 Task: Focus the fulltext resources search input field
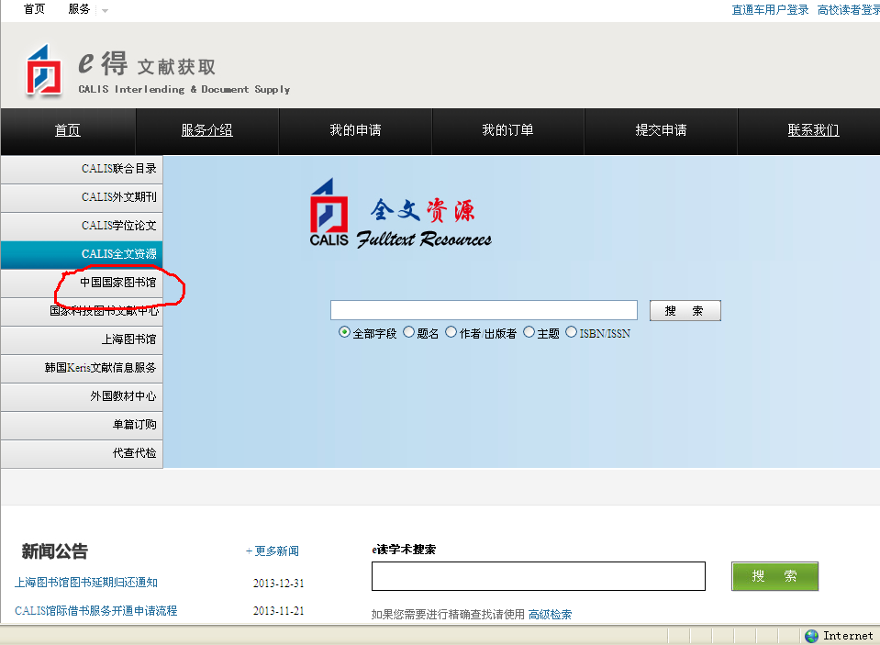click(484, 310)
